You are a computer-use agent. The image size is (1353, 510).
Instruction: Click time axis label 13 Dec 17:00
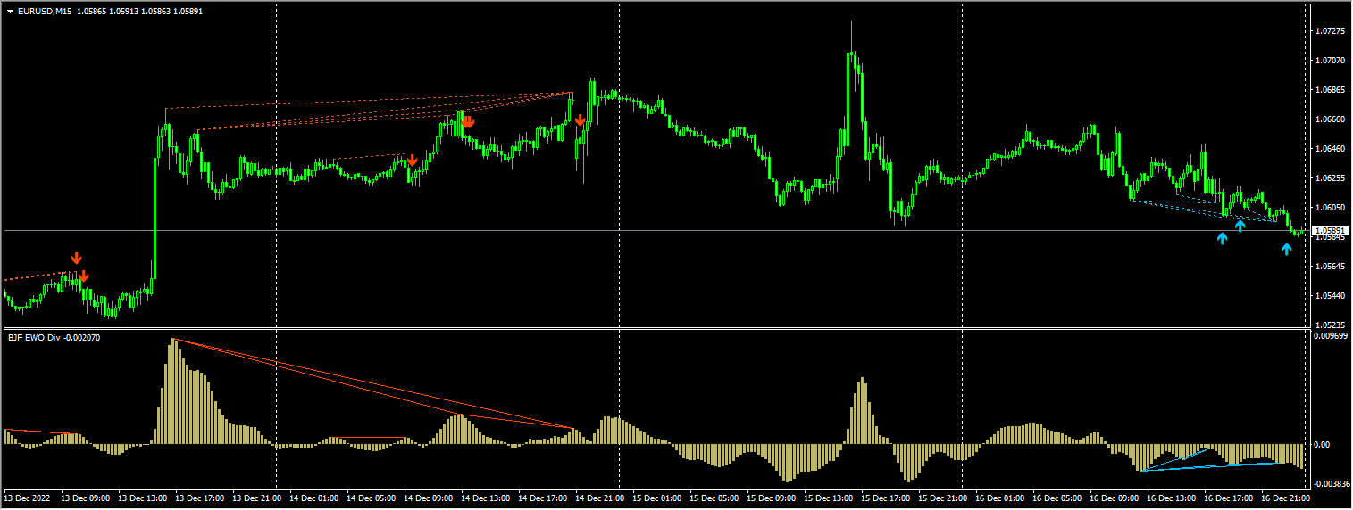pos(200,498)
